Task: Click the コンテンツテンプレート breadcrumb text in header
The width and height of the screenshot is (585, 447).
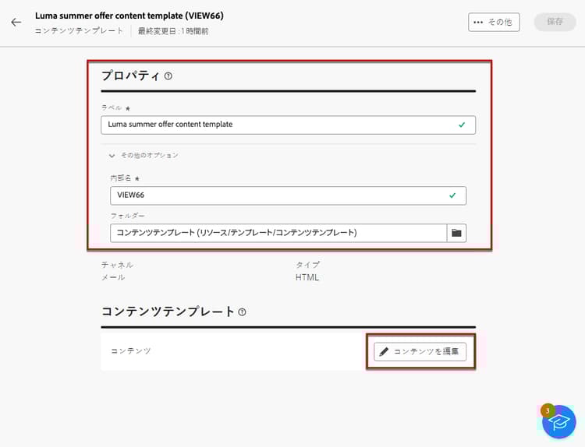Action: [x=79, y=31]
